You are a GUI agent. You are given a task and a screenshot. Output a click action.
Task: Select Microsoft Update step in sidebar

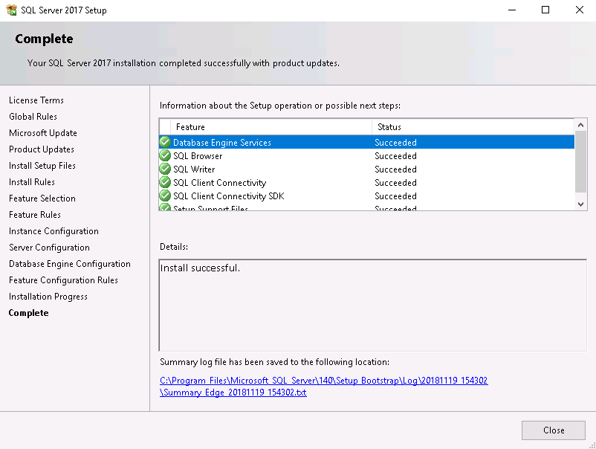click(x=43, y=132)
